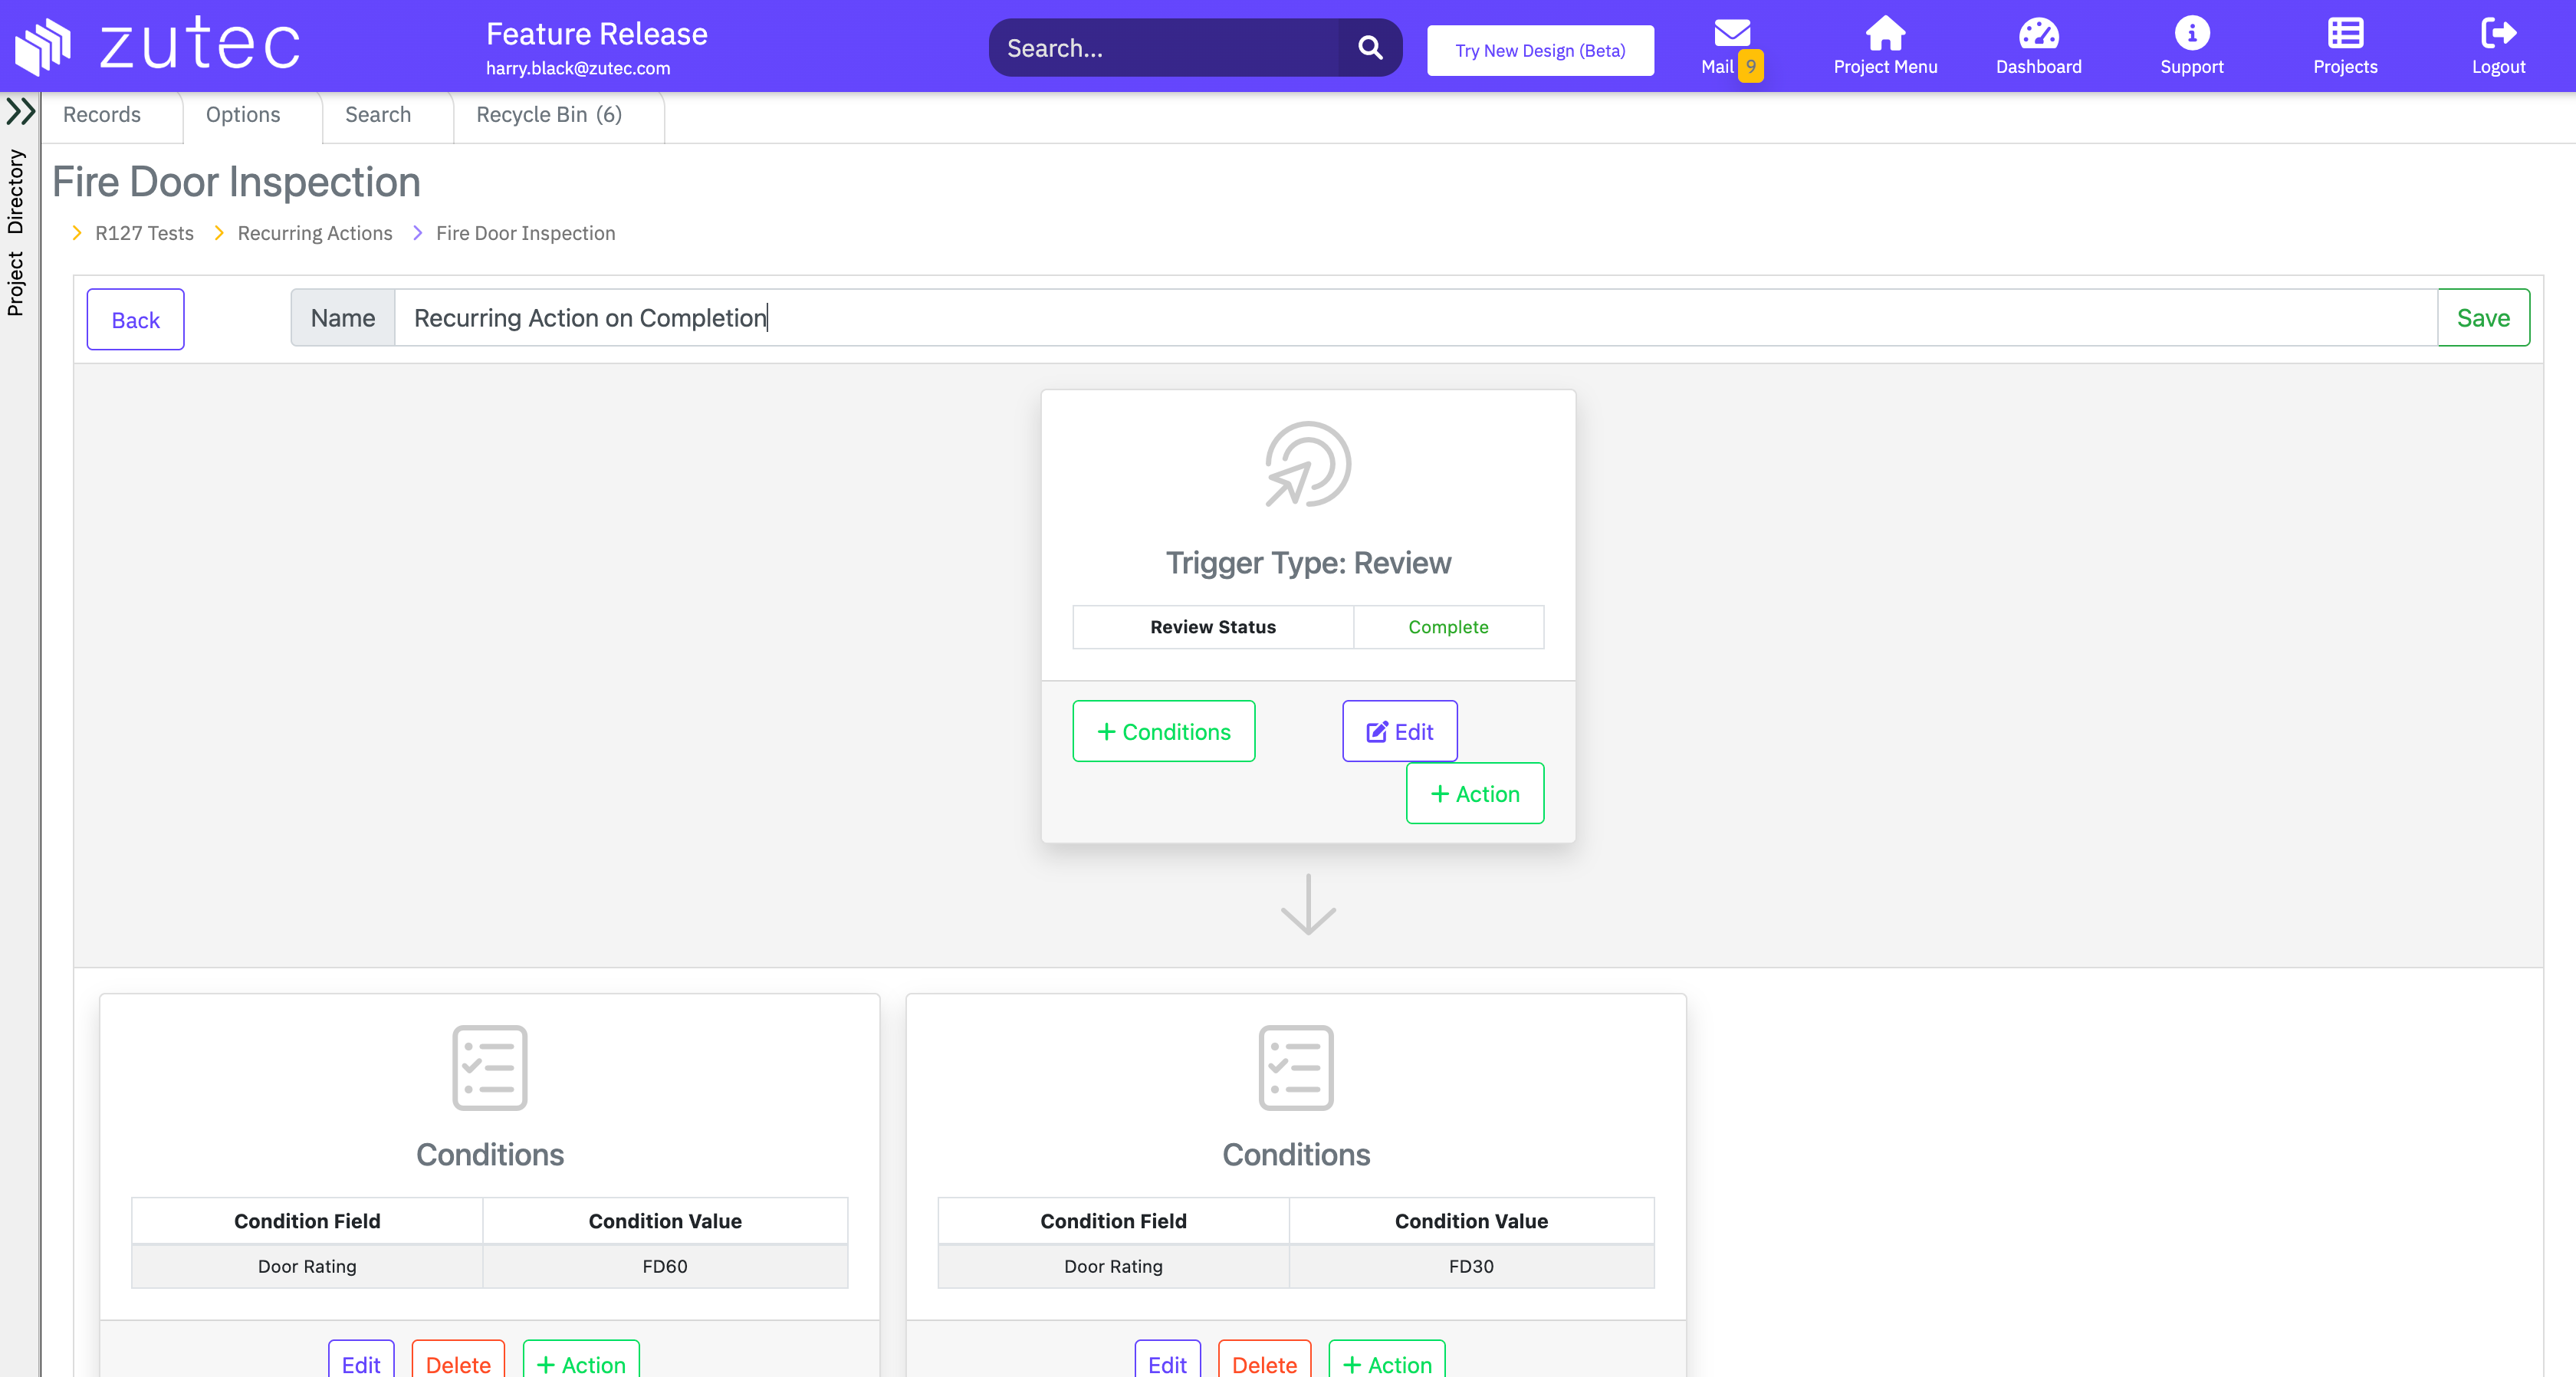Open the Recurring Actions breadcrumb
Screen dimensions: 2576x1377
coord(314,233)
